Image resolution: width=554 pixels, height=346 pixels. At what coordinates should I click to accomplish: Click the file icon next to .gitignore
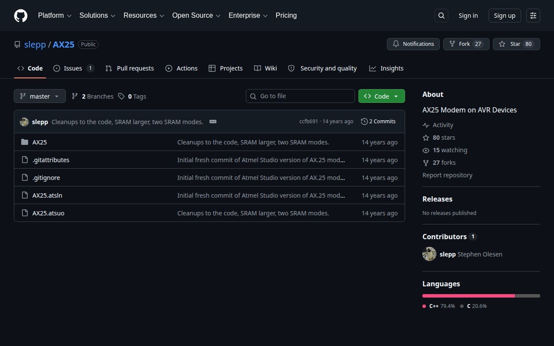click(25, 177)
